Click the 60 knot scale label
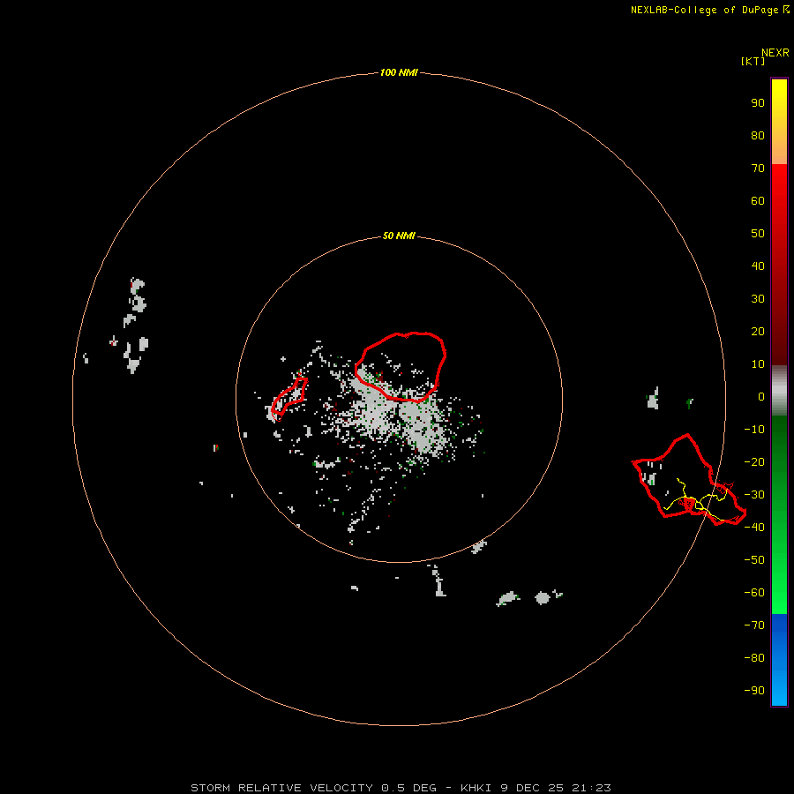794x794 pixels. 758,201
